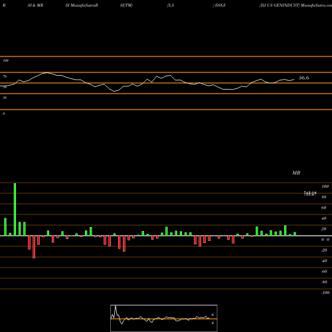This screenshot has width=332, height=332.
Task: Click the MRSI 20 scale label
Action: tap(323, 229)
